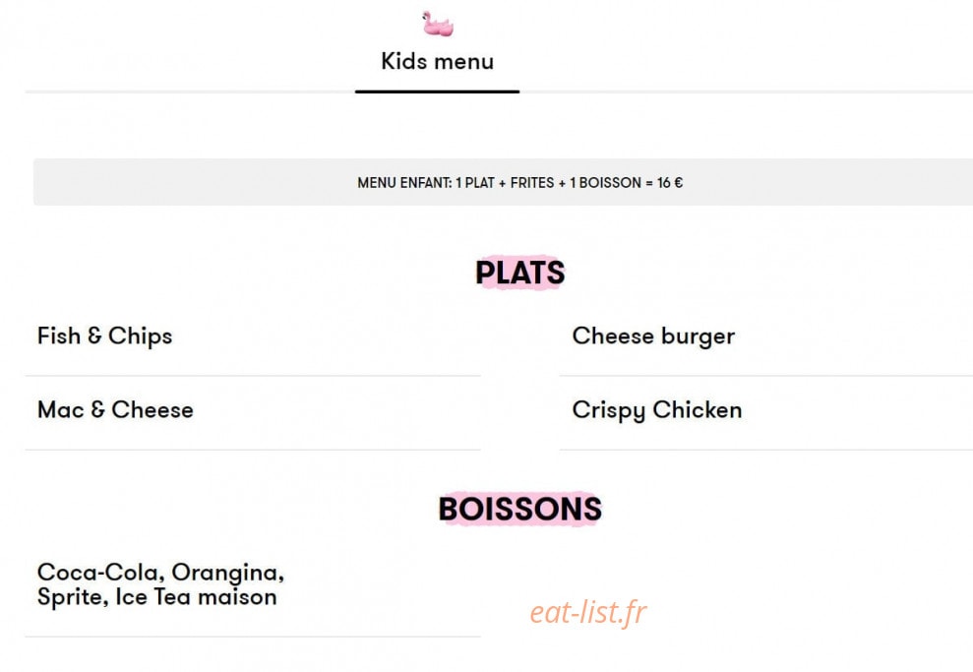Click the word burger in Cheese burger
Image resolution: width=973 pixels, height=672 pixels.
click(699, 336)
